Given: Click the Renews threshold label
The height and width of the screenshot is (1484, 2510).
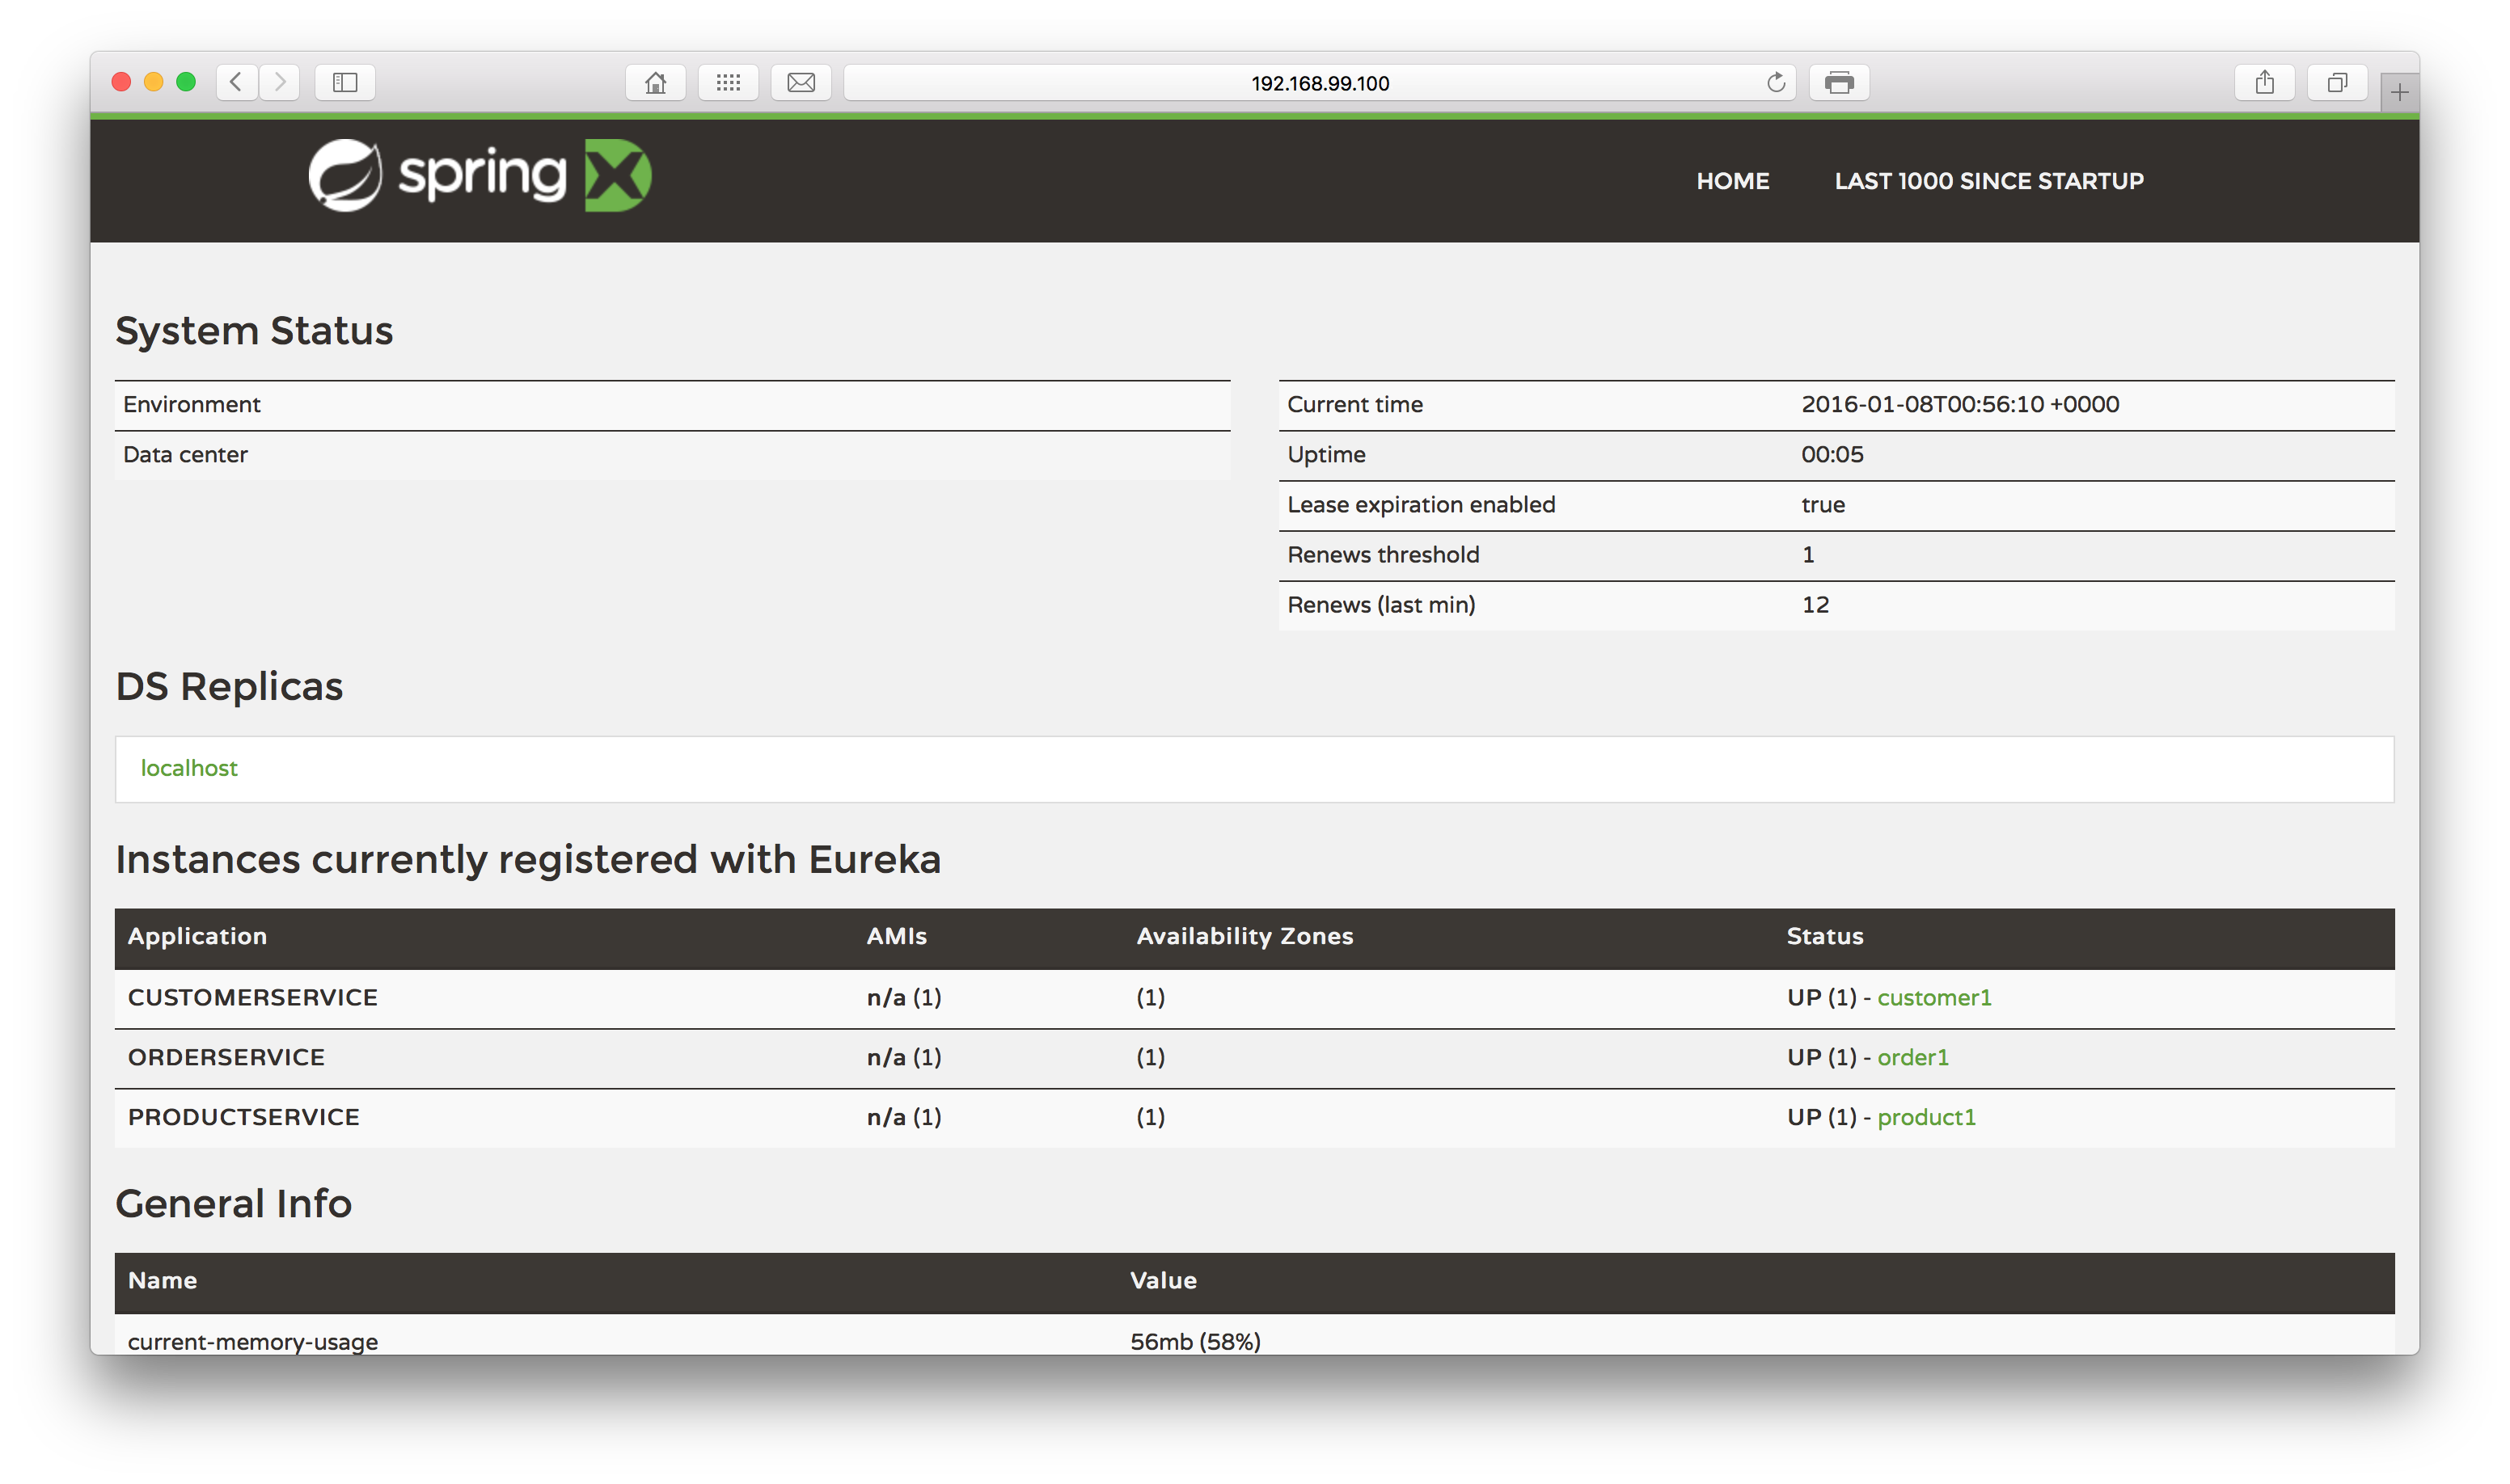Looking at the screenshot, I should 1383,554.
